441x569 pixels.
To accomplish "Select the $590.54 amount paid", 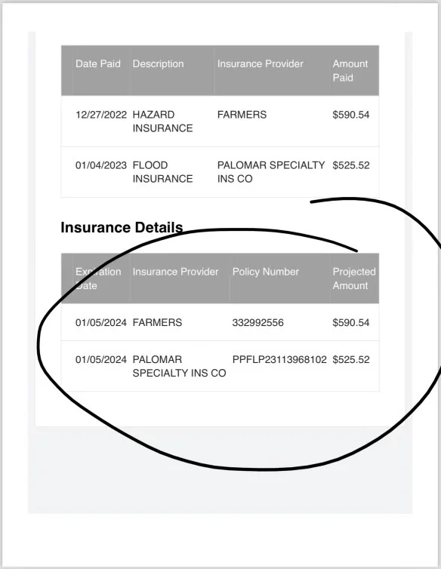I will pyautogui.click(x=351, y=115).
